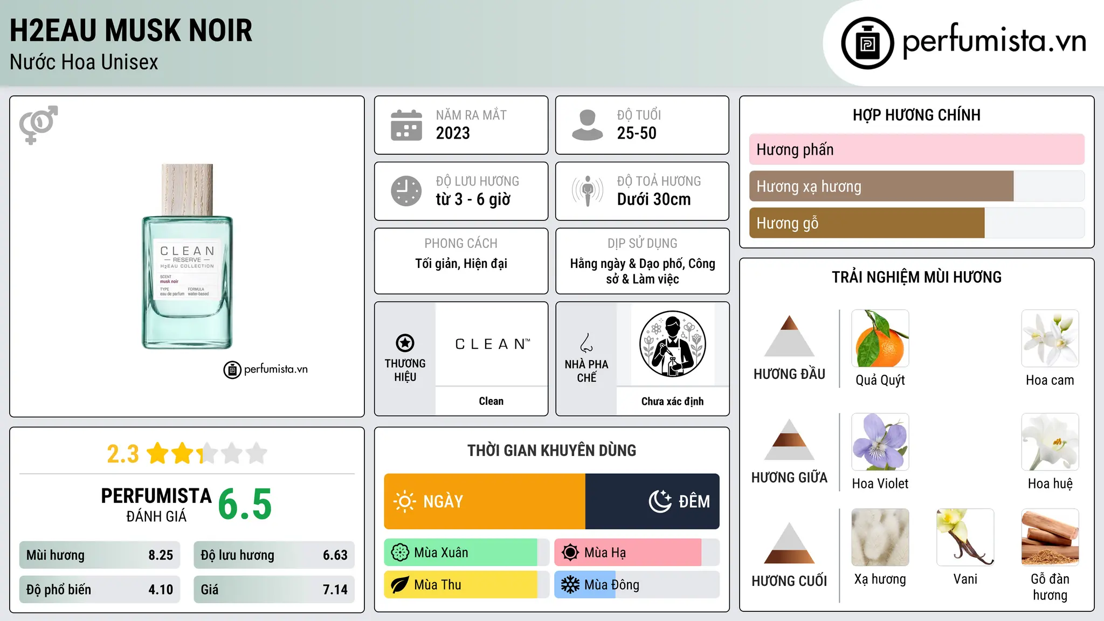Screen dimensions: 1104x621
Task: Click the Clean Reserve bottle product image
Action: pos(187,257)
